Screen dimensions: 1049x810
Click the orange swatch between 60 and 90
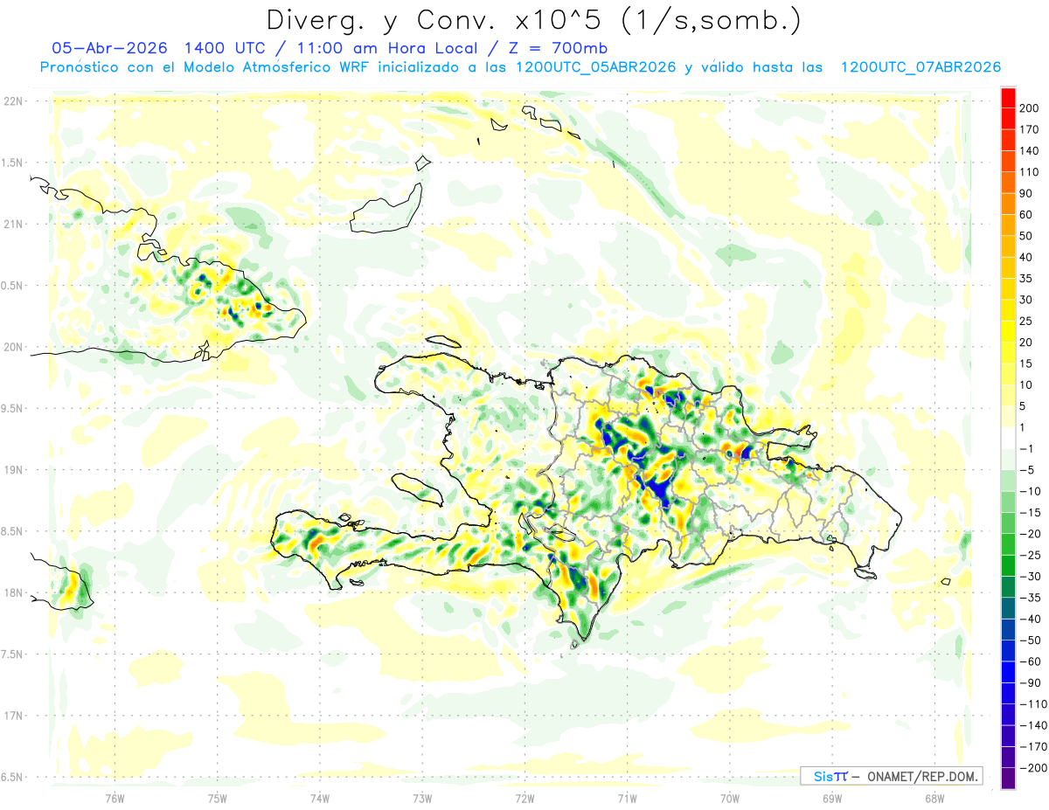click(1008, 204)
